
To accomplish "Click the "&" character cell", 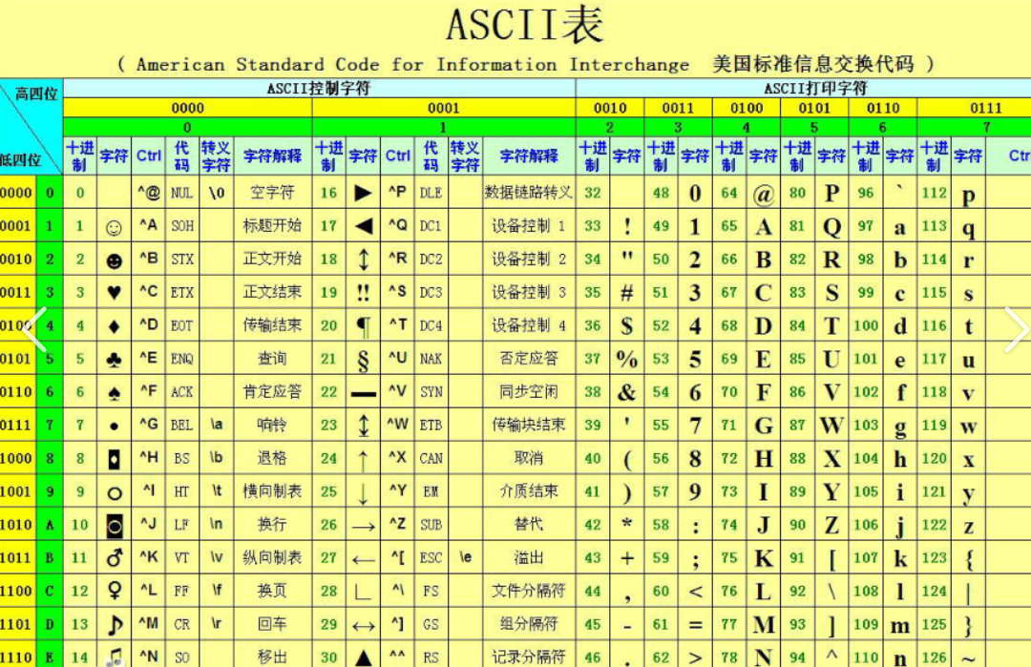I will click(x=626, y=392).
